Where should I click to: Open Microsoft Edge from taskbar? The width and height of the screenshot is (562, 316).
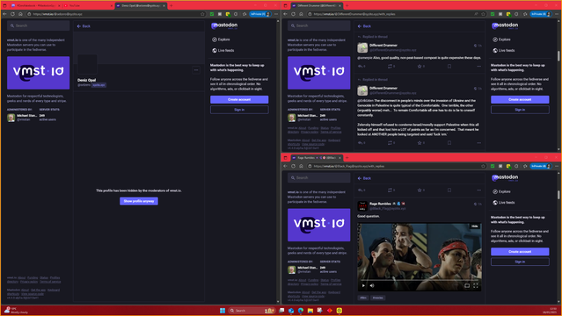(x=301, y=310)
